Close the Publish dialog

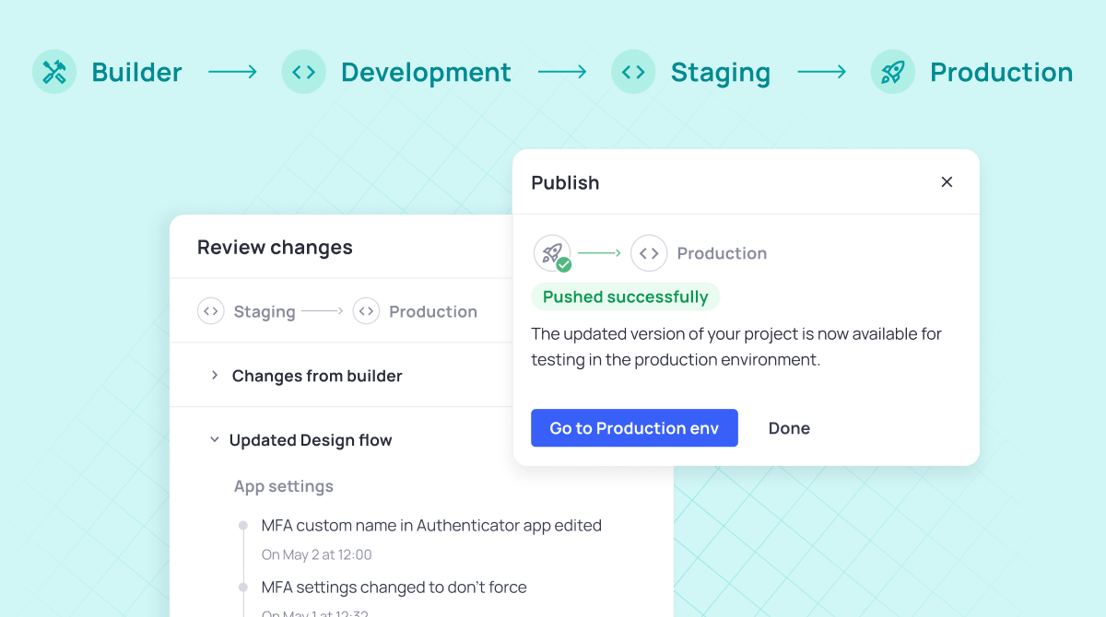[947, 182]
